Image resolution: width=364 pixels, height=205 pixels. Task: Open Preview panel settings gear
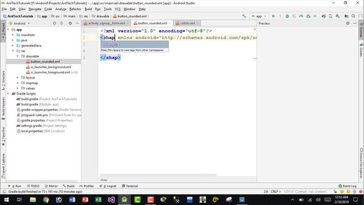coord(348,23)
